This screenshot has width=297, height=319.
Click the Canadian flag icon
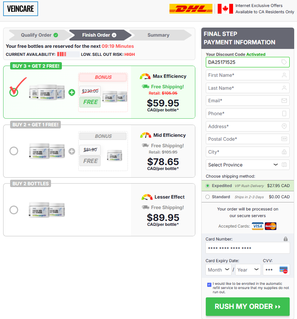click(x=225, y=9)
